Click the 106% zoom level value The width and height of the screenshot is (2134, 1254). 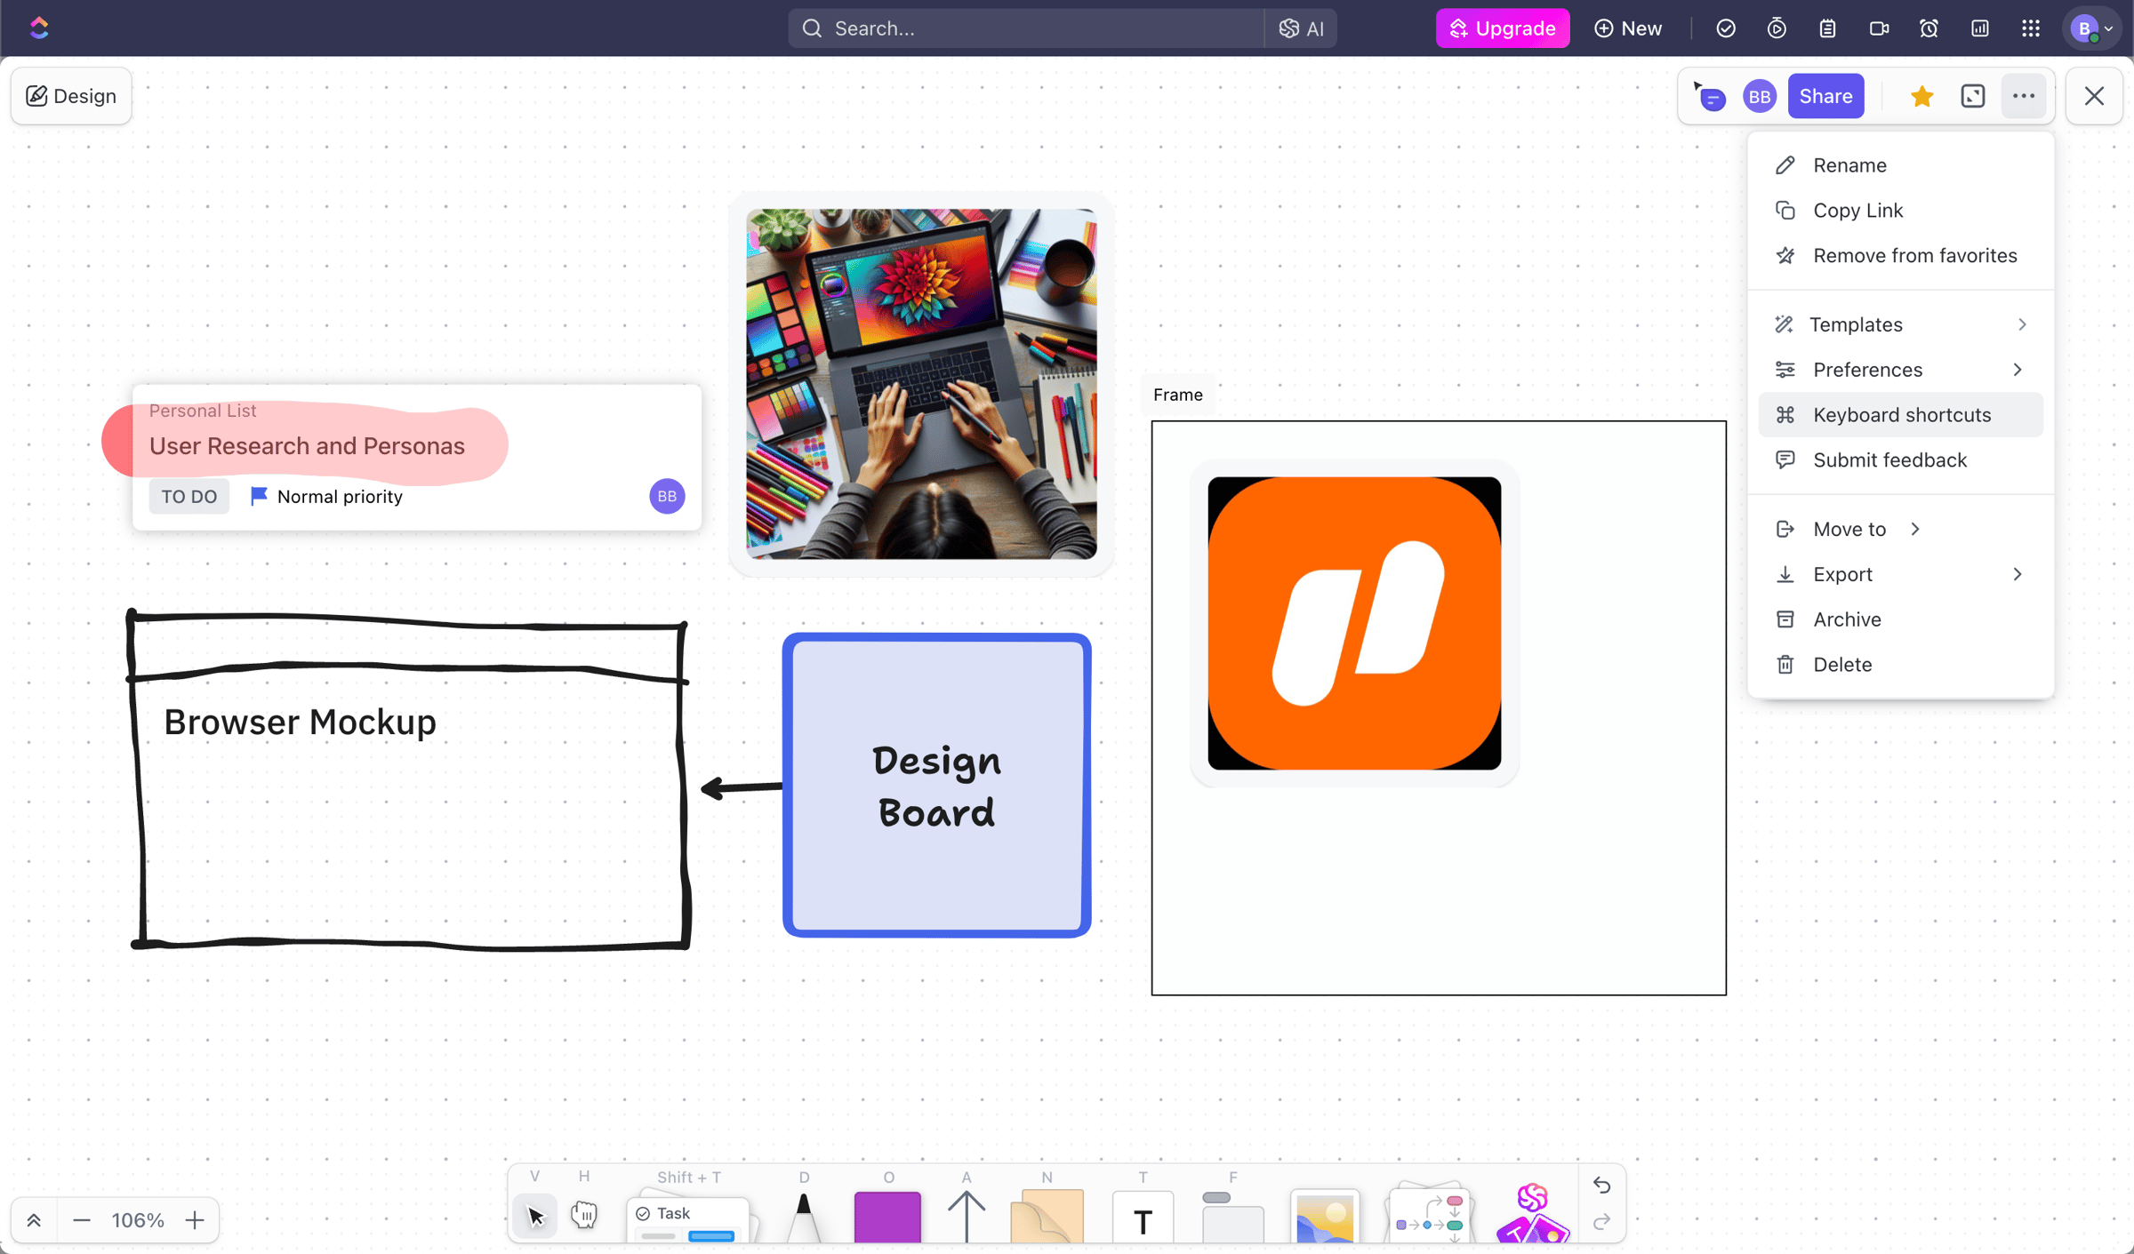(138, 1220)
